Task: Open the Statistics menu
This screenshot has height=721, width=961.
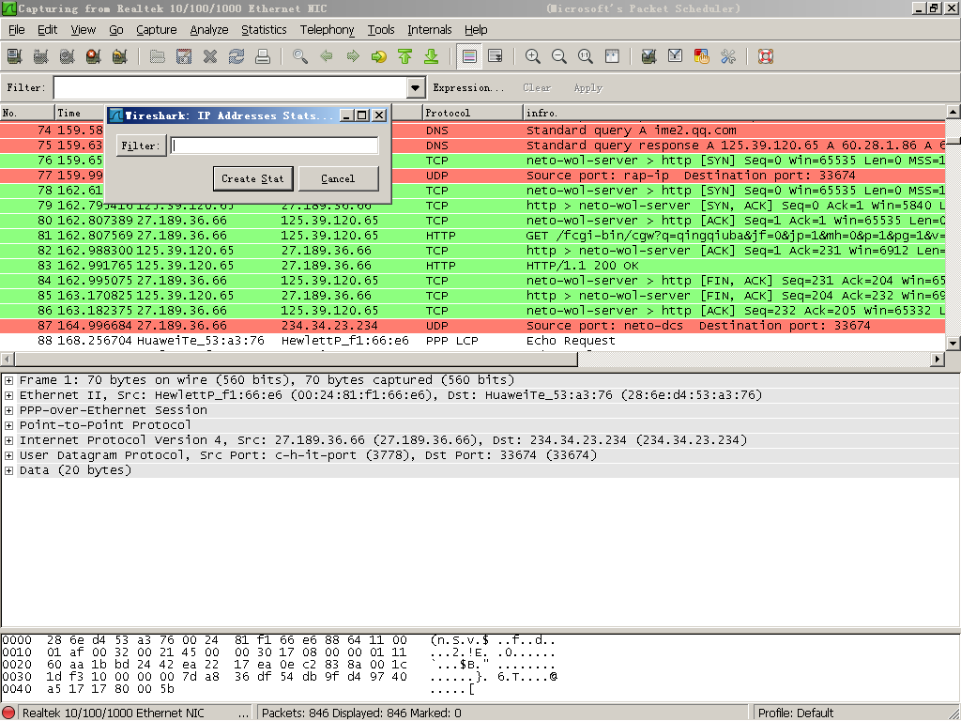Action: pos(264,29)
